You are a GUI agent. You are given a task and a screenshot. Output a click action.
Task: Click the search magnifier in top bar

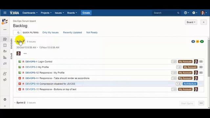coord(178,13)
